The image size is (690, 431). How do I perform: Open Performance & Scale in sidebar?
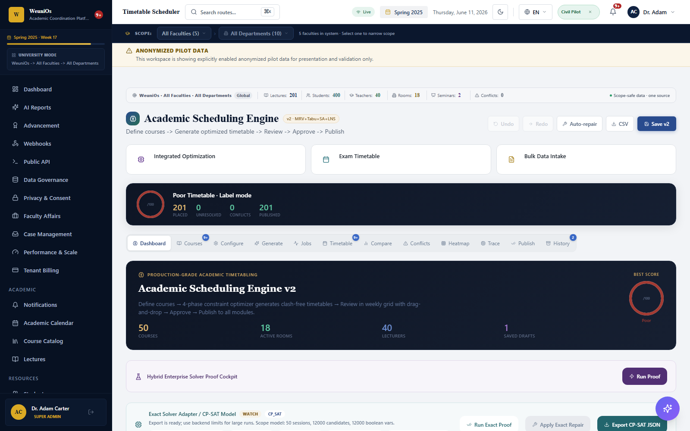[56, 252]
